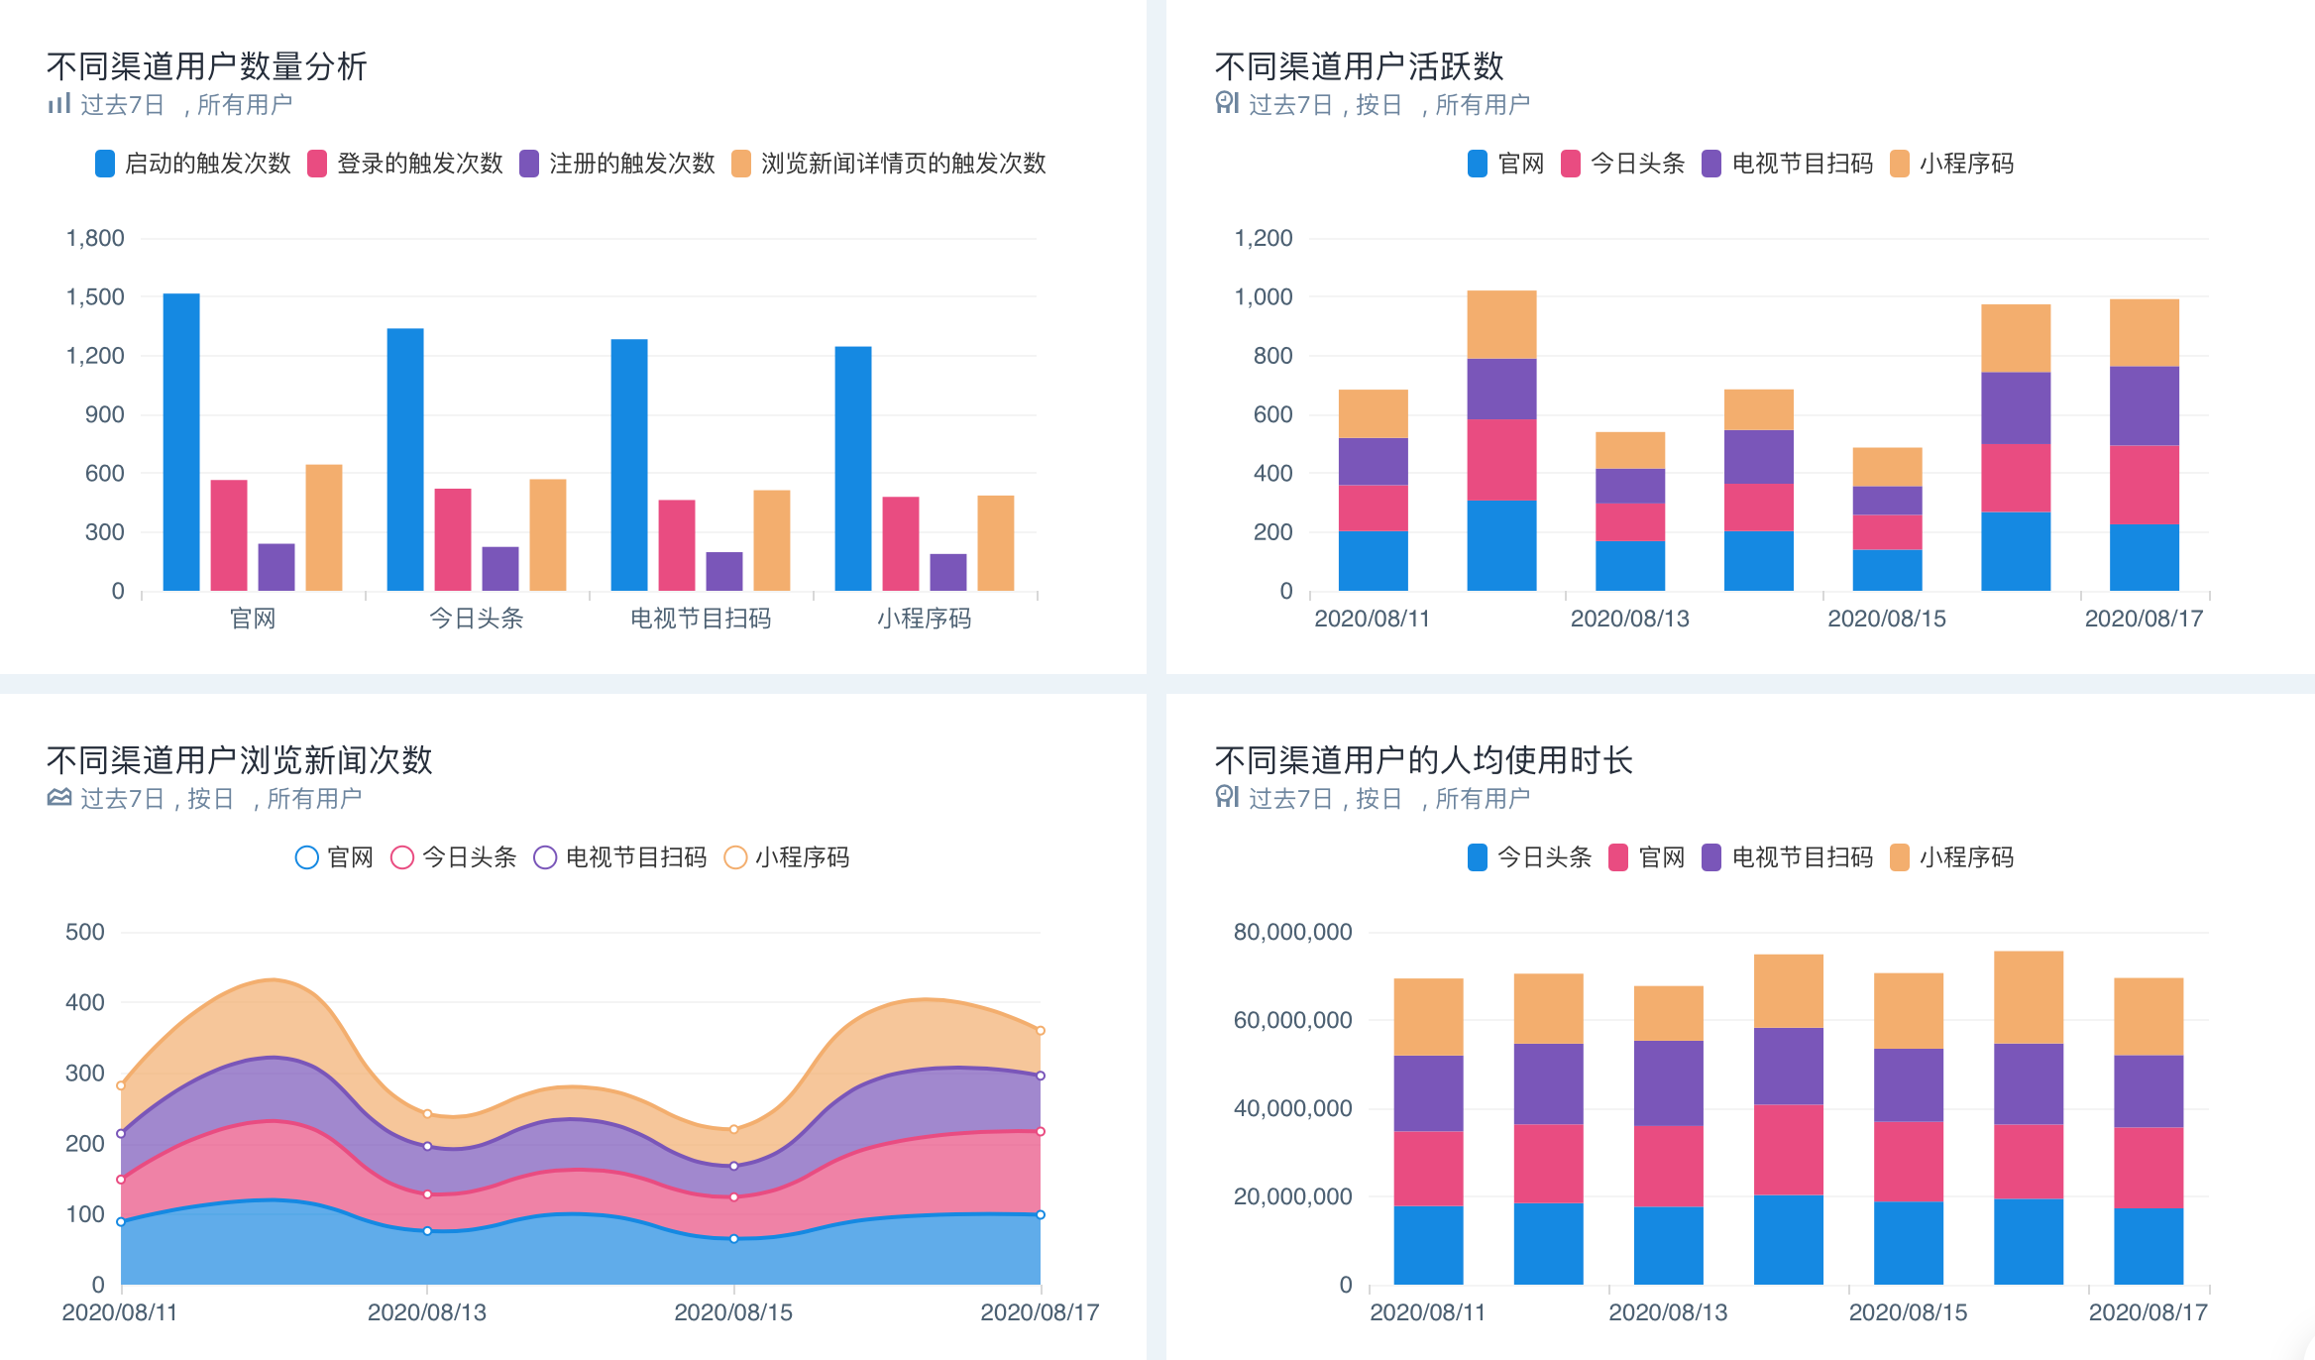The image size is (2315, 1360).
Task: Click area chart icon under 不同渠道用户浏览新闻次数
Action: tap(59, 797)
